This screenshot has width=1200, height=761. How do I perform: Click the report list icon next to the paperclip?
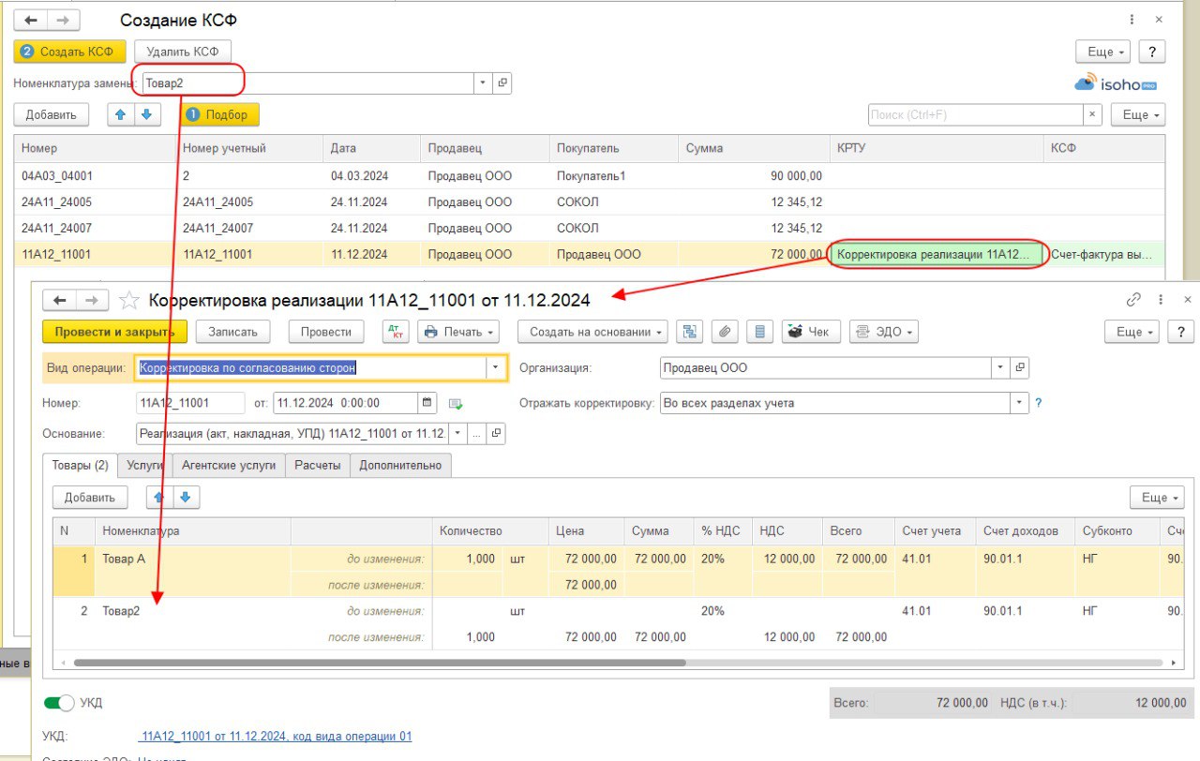pos(760,332)
